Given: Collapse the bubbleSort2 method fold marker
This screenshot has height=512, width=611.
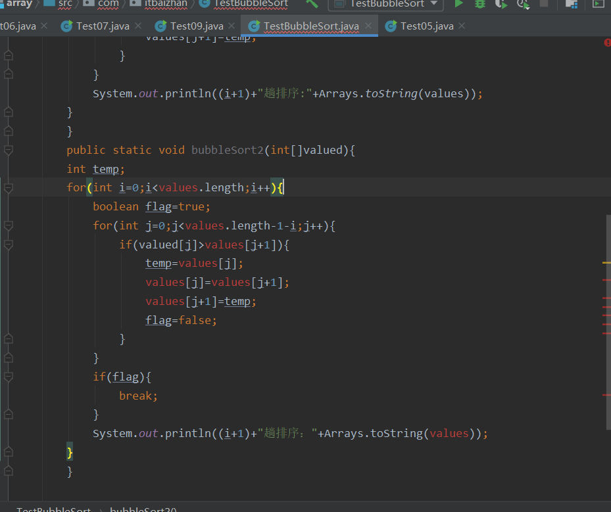Looking at the screenshot, I should [8, 150].
